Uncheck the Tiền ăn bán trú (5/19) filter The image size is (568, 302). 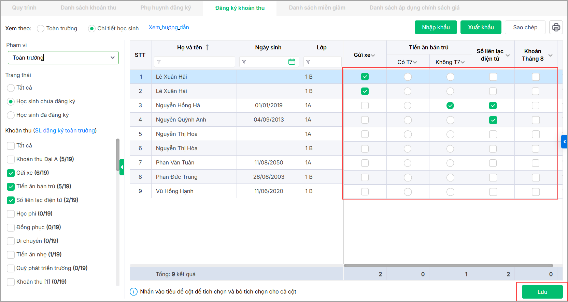11,187
